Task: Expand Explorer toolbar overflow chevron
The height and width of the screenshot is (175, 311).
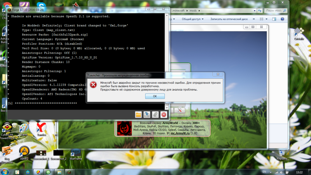Action: click(x=254, y=19)
